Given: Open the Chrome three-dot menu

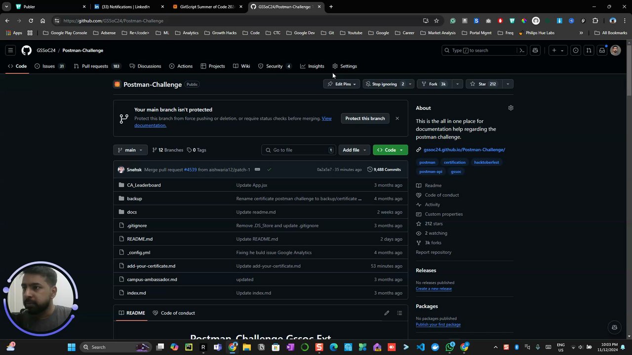Looking at the screenshot, I should (x=625, y=21).
